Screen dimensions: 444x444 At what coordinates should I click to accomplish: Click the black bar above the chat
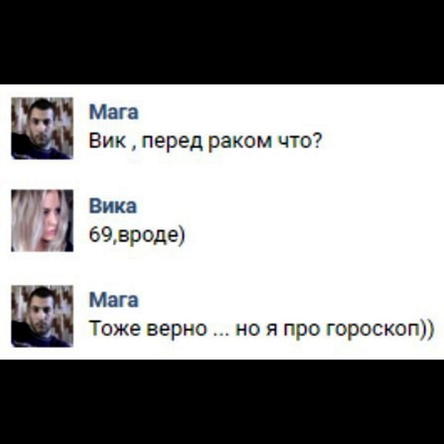click(222, 42)
